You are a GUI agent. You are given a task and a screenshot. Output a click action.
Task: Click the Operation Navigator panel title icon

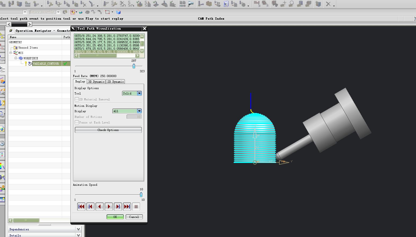coord(11,31)
